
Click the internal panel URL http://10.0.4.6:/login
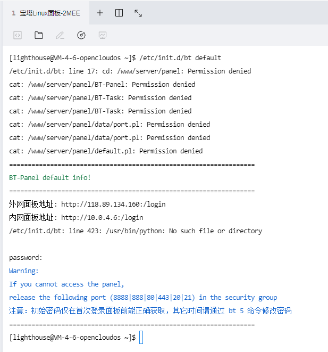coord(102,217)
